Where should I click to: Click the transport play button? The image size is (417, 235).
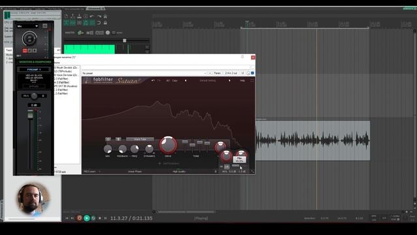click(87, 218)
